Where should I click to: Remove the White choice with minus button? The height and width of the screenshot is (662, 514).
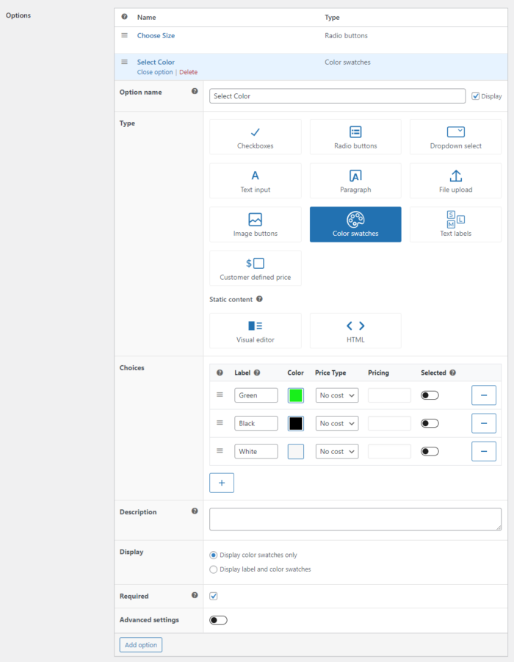click(484, 451)
